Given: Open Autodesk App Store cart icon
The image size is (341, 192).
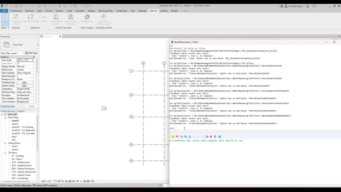Looking at the screenshot, I should coord(308,6).
